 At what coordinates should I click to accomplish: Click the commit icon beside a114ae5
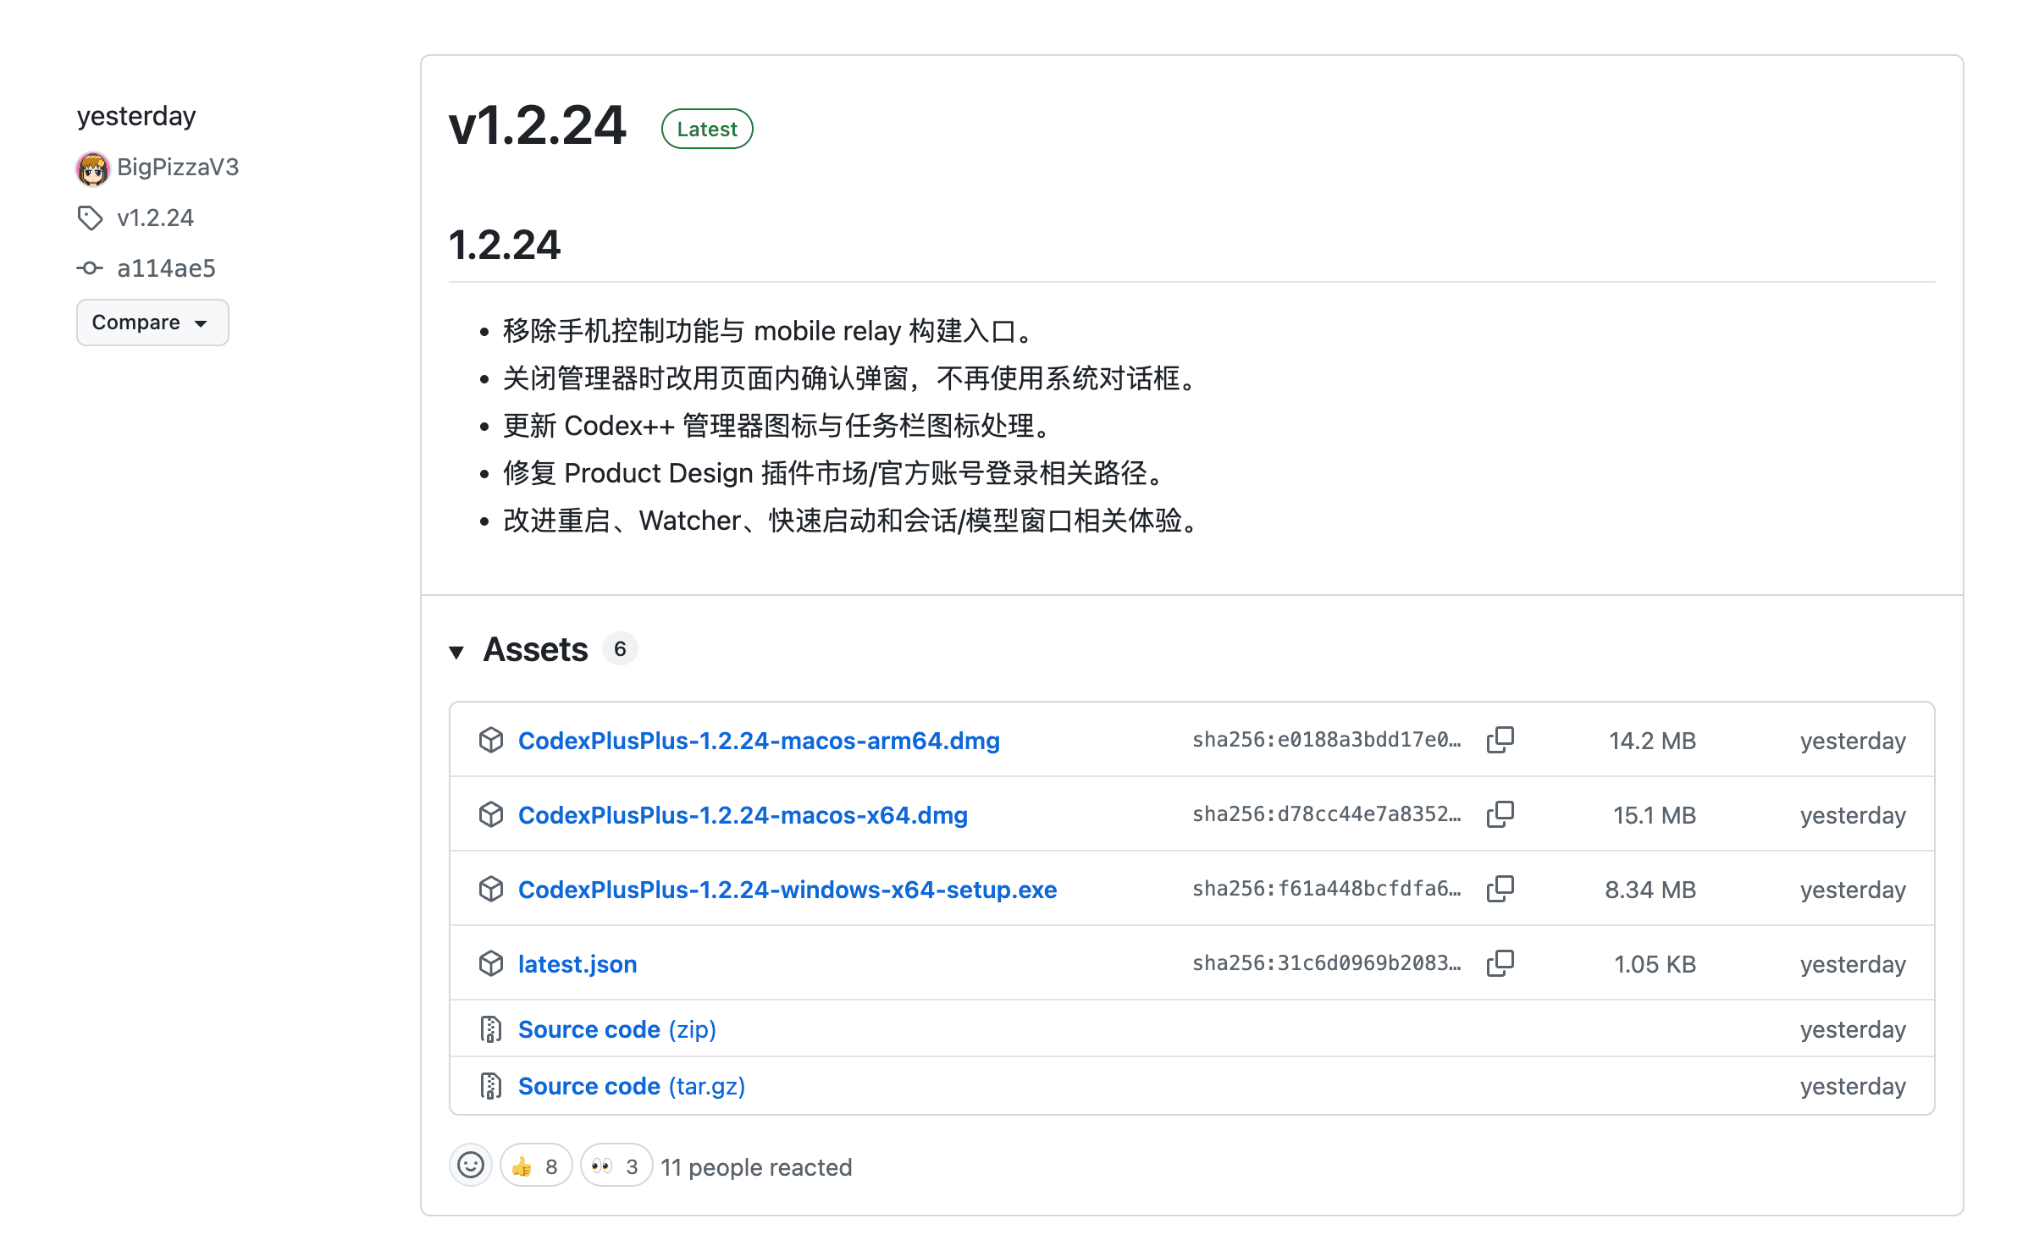(x=90, y=268)
